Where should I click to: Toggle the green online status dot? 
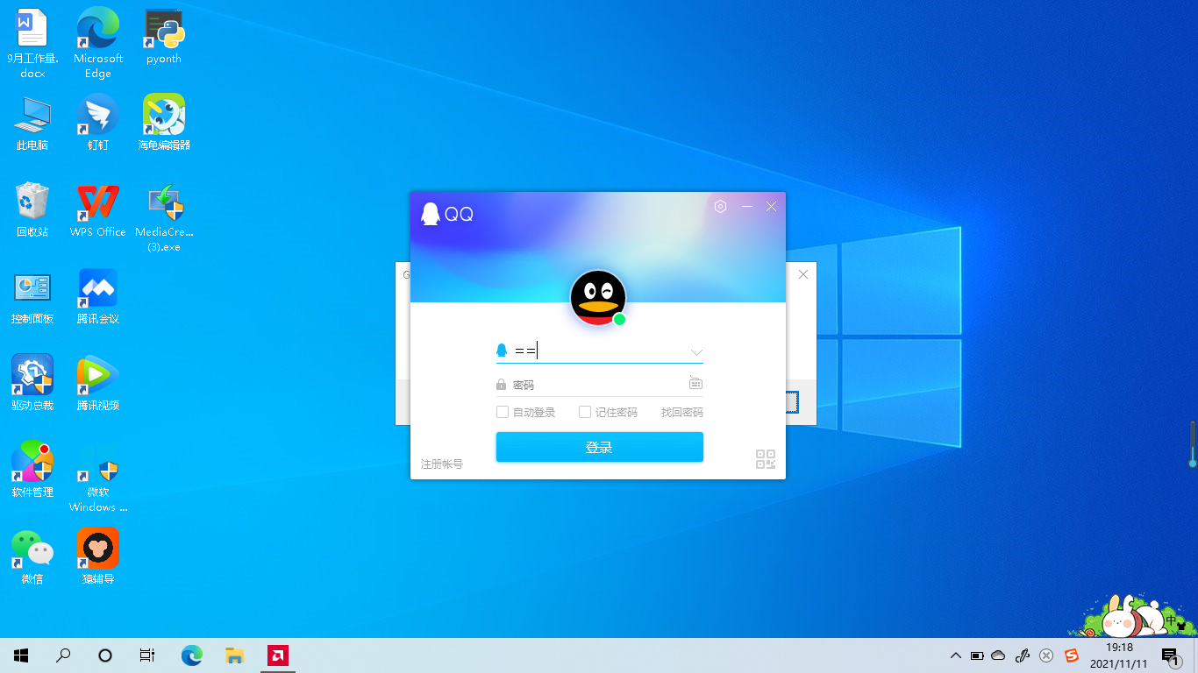[619, 319]
